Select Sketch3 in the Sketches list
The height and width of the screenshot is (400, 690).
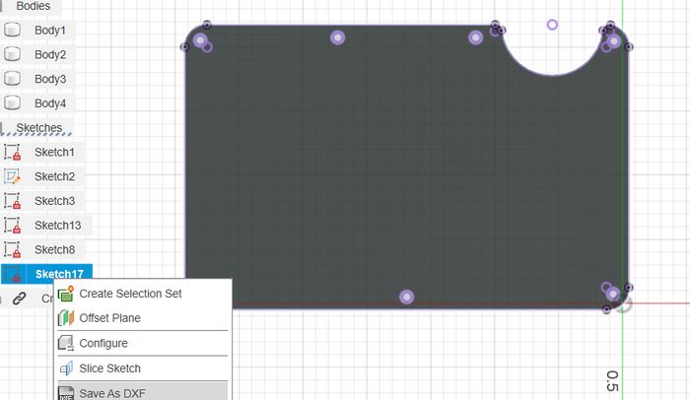(54, 201)
